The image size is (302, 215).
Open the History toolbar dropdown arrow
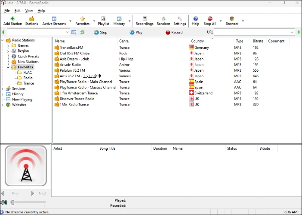click(129, 21)
